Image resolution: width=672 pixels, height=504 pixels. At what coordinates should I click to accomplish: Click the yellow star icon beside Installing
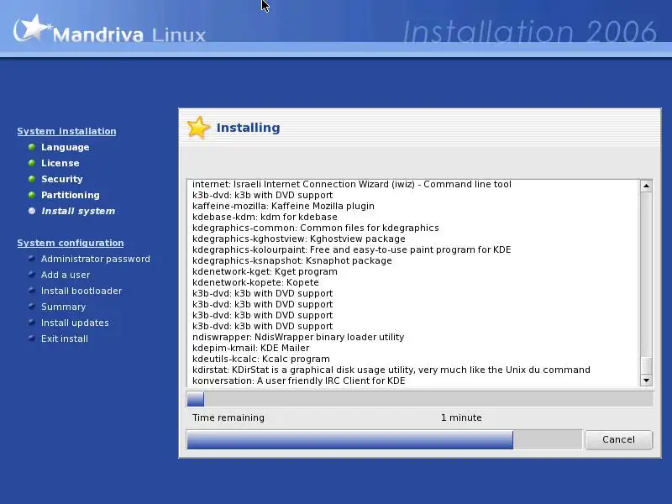199,128
